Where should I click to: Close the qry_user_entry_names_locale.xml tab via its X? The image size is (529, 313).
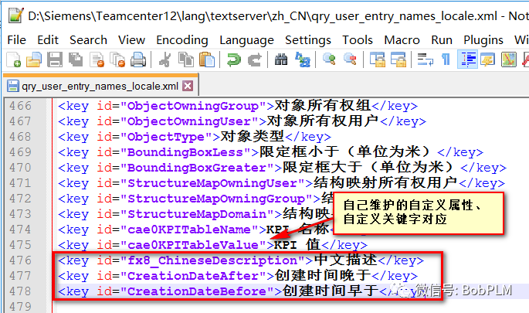coord(188,86)
